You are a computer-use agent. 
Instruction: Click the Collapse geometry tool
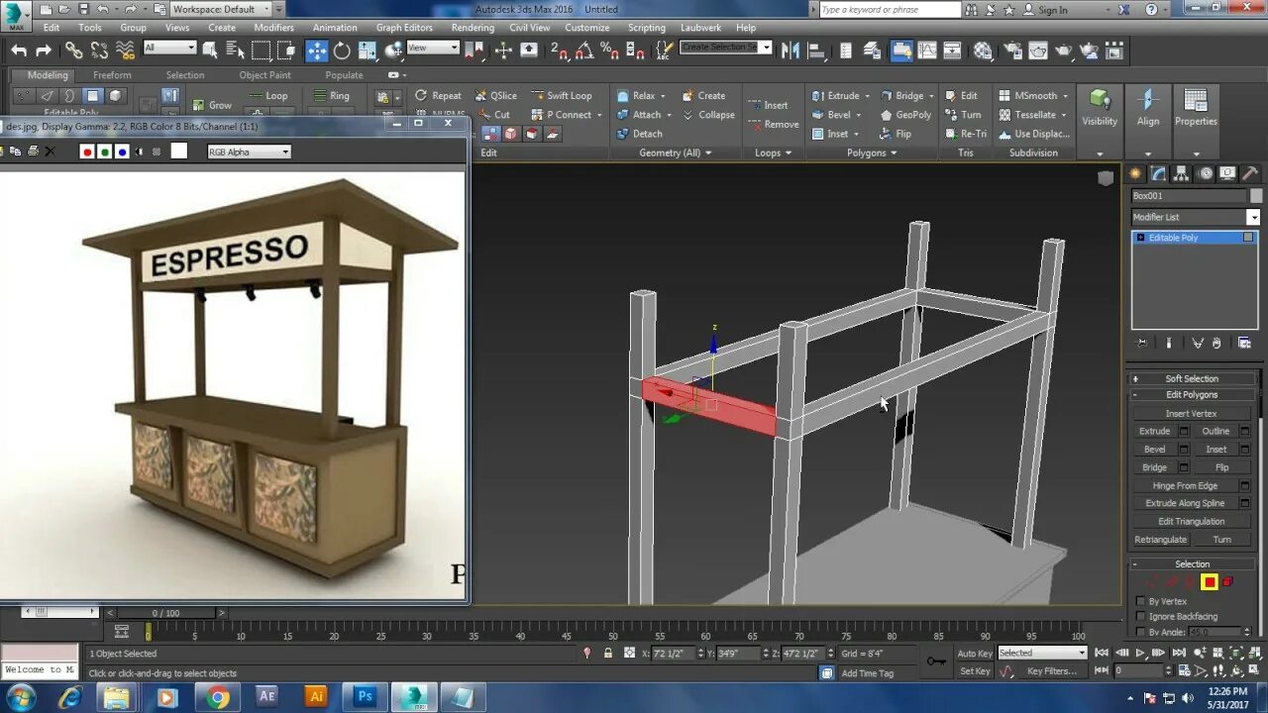[x=708, y=115]
